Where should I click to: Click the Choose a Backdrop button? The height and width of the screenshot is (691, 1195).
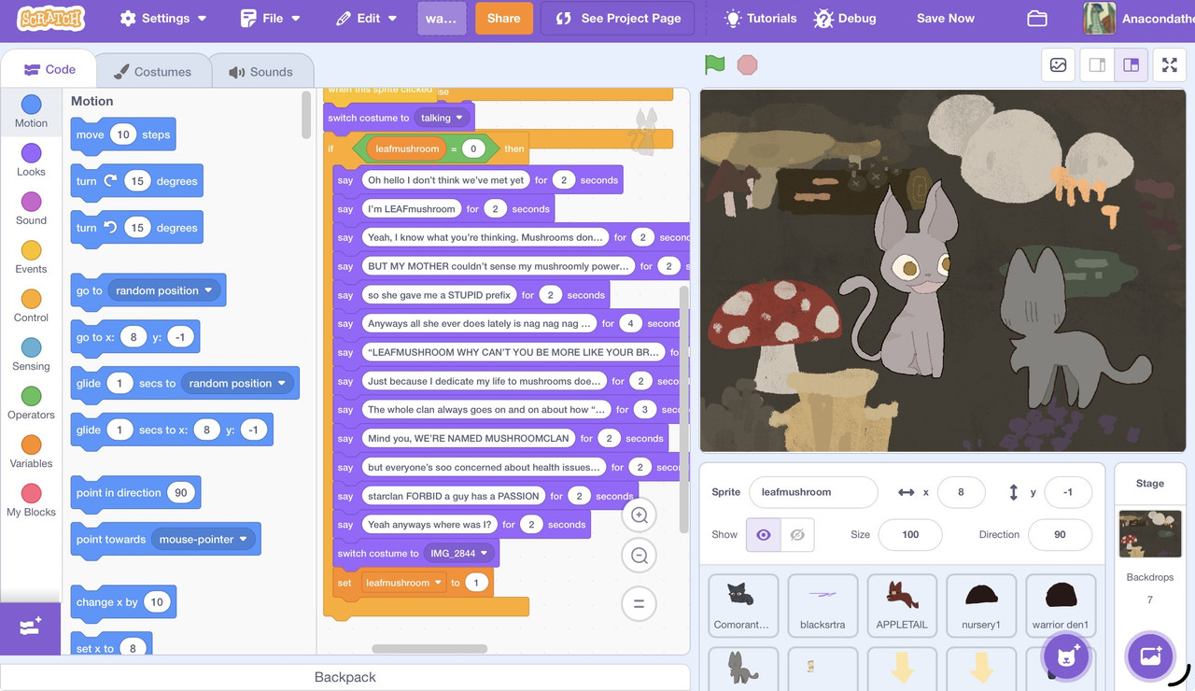click(1150, 656)
